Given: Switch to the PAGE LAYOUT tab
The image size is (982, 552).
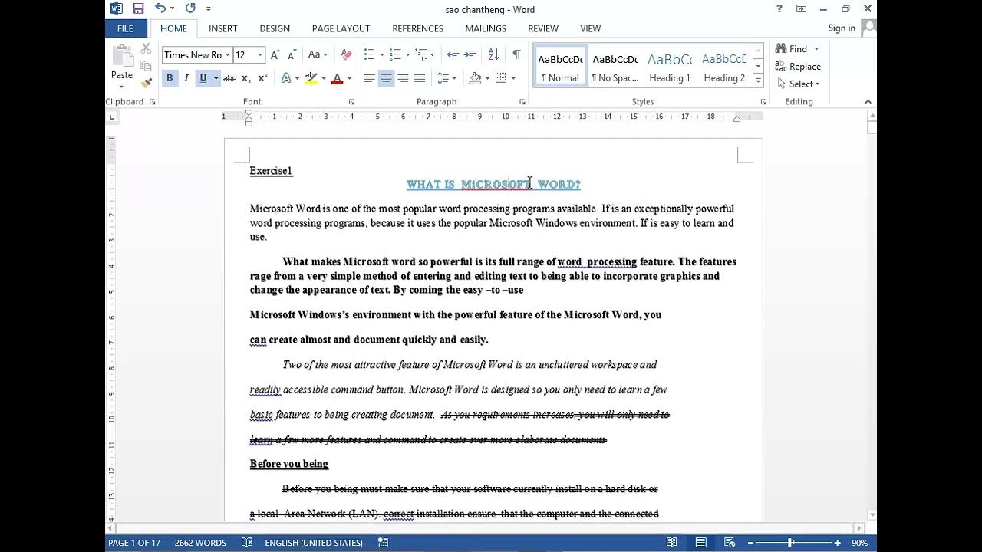Looking at the screenshot, I should [341, 28].
